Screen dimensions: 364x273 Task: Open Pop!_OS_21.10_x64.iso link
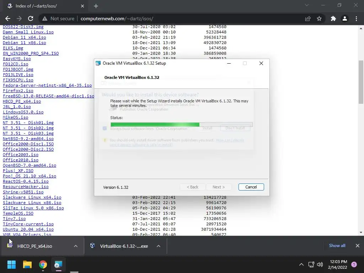click(x=30, y=176)
